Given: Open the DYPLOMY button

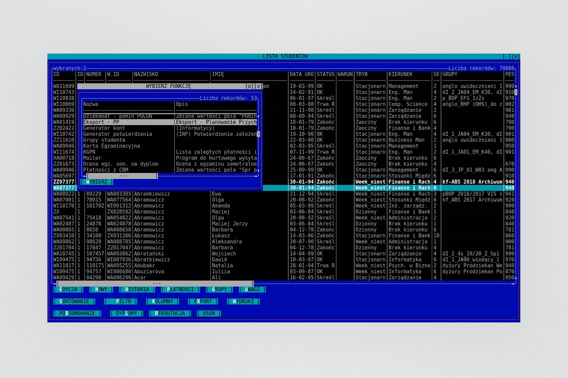Looking at the screenshot, I should pyautogui.click(x=126, y=313).
